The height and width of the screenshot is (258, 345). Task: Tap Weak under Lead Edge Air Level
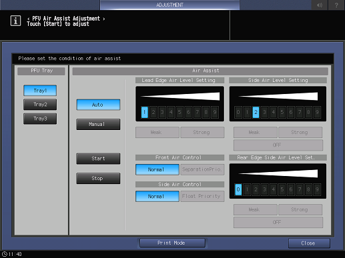coord(157,133)
